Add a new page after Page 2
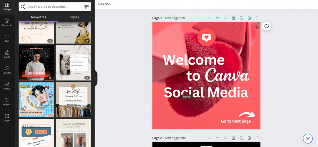Image resolution: width=318 pixels, height=147 pixels. coord(257,138)
